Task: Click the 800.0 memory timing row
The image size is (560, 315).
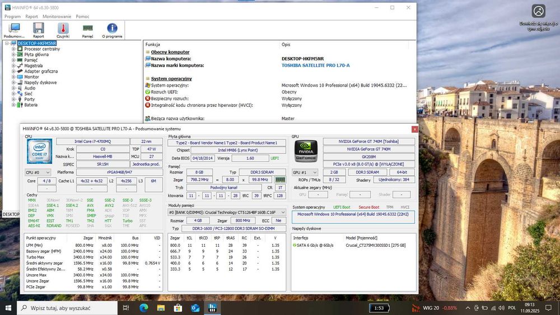Action: coord(227,246)
